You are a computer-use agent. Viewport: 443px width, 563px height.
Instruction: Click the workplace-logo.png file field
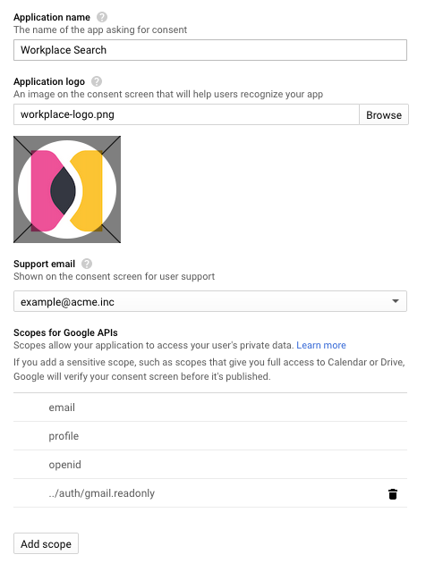[186, 114]
